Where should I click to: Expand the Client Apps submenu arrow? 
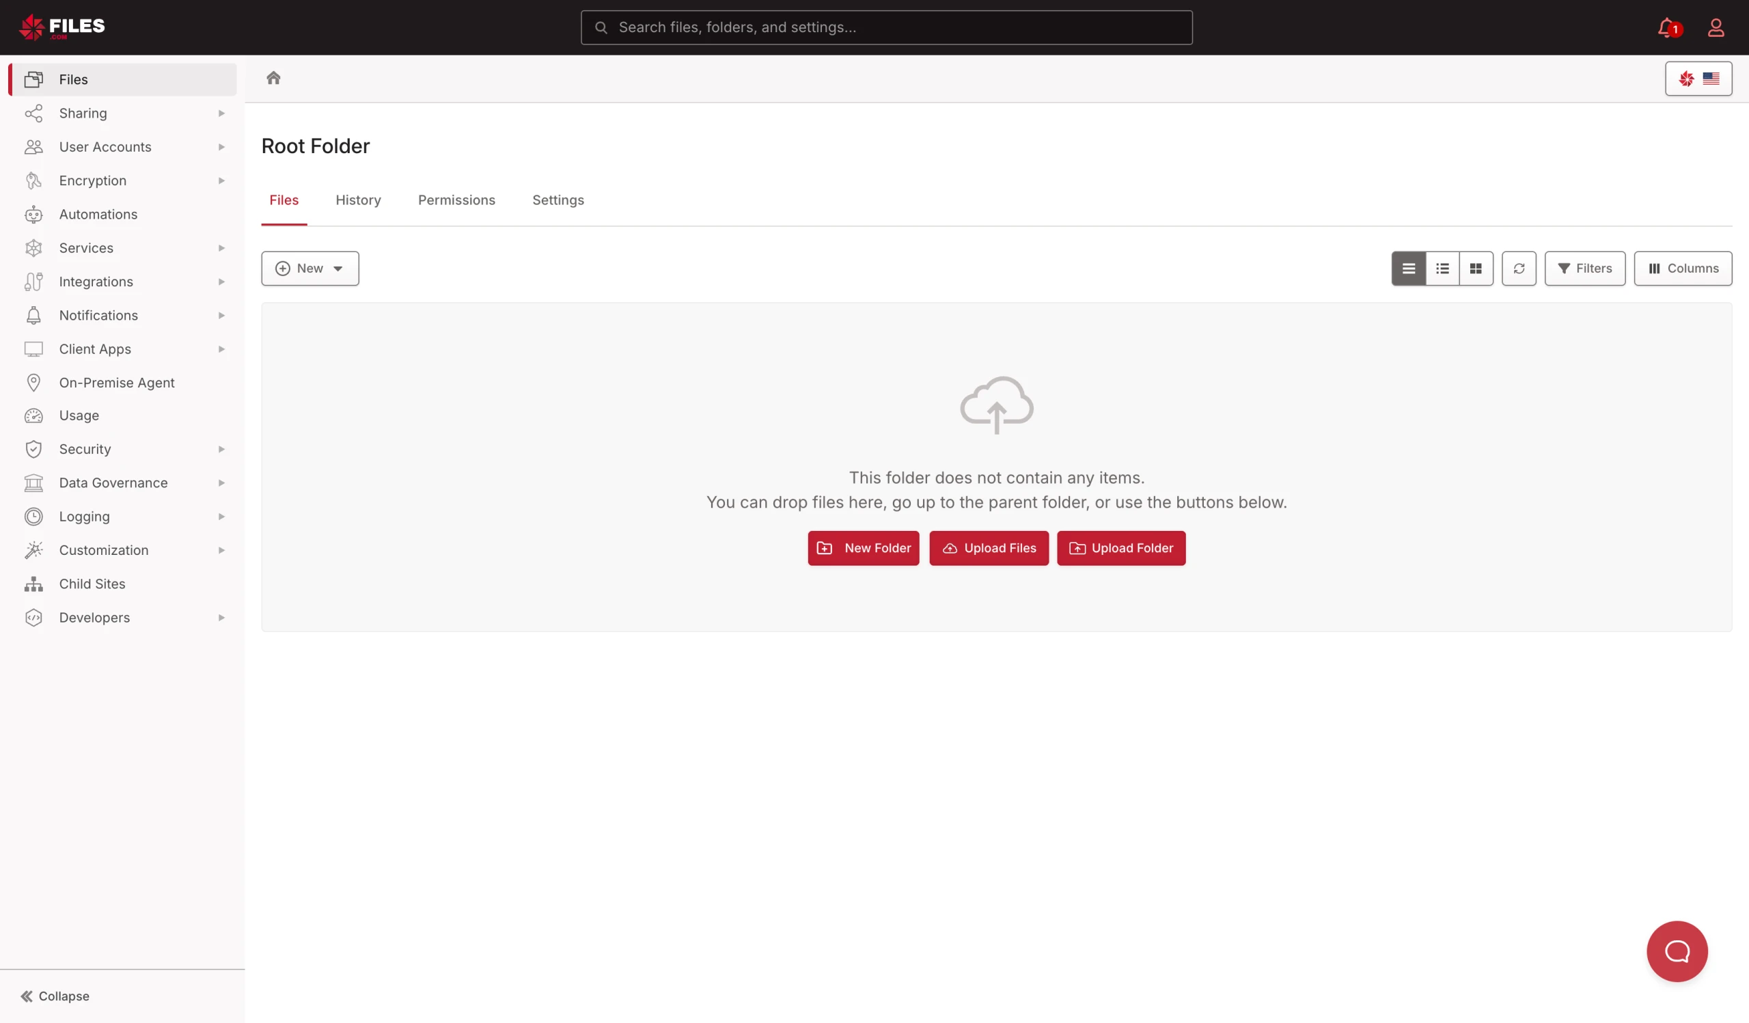coord(221,349)
